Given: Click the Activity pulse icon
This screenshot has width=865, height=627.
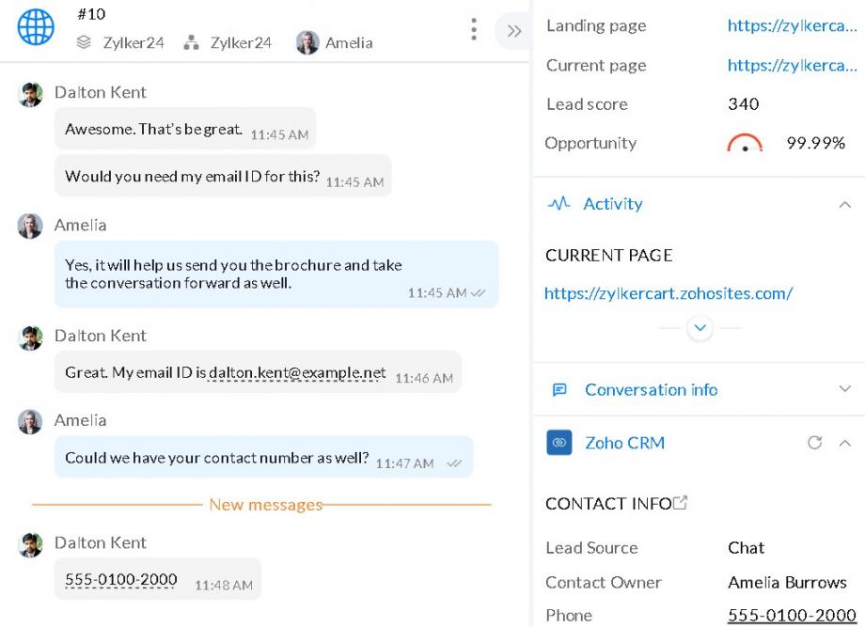Looking at the screenshot, I should click(558, 203).
